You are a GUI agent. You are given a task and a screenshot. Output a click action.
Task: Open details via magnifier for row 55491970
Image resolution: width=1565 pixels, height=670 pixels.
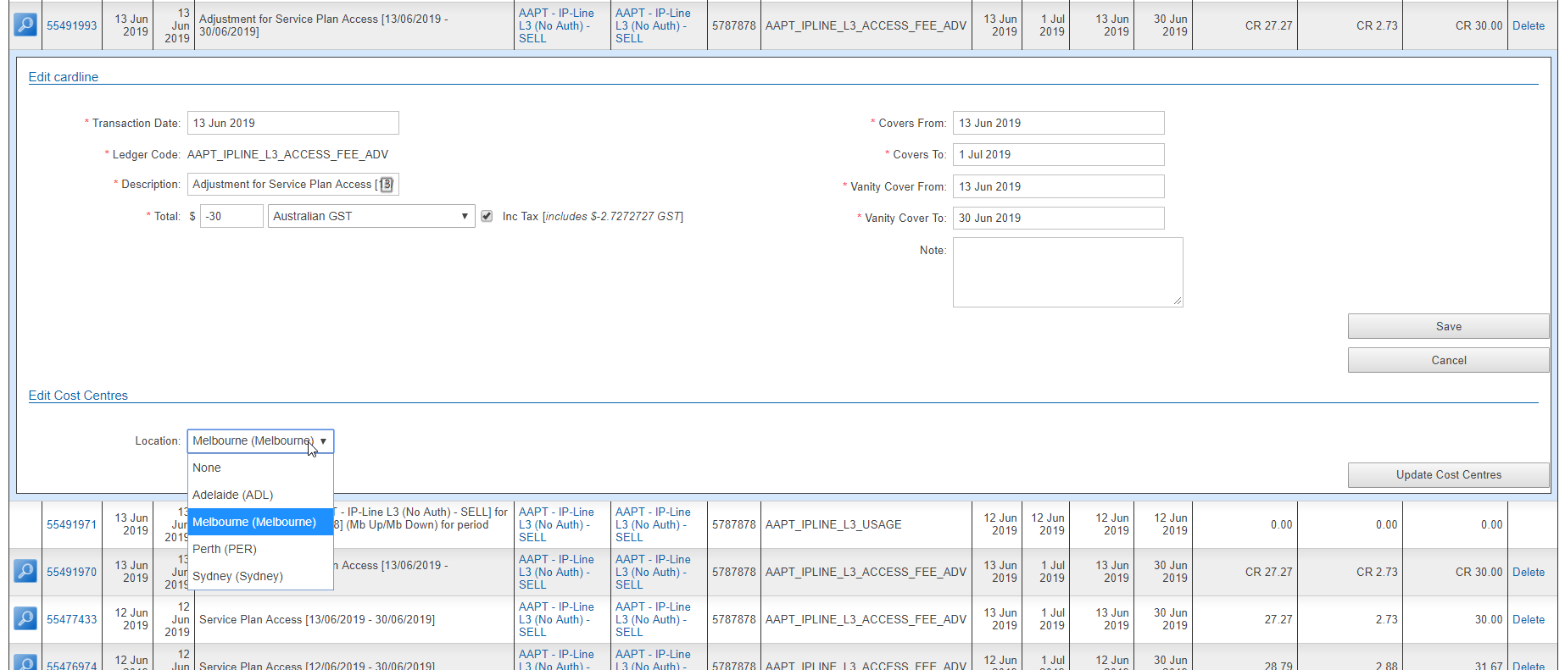click(25, 572)
